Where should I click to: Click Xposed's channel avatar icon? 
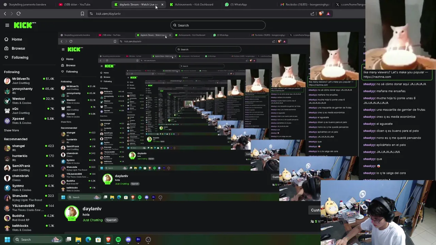tap(7, 121)
